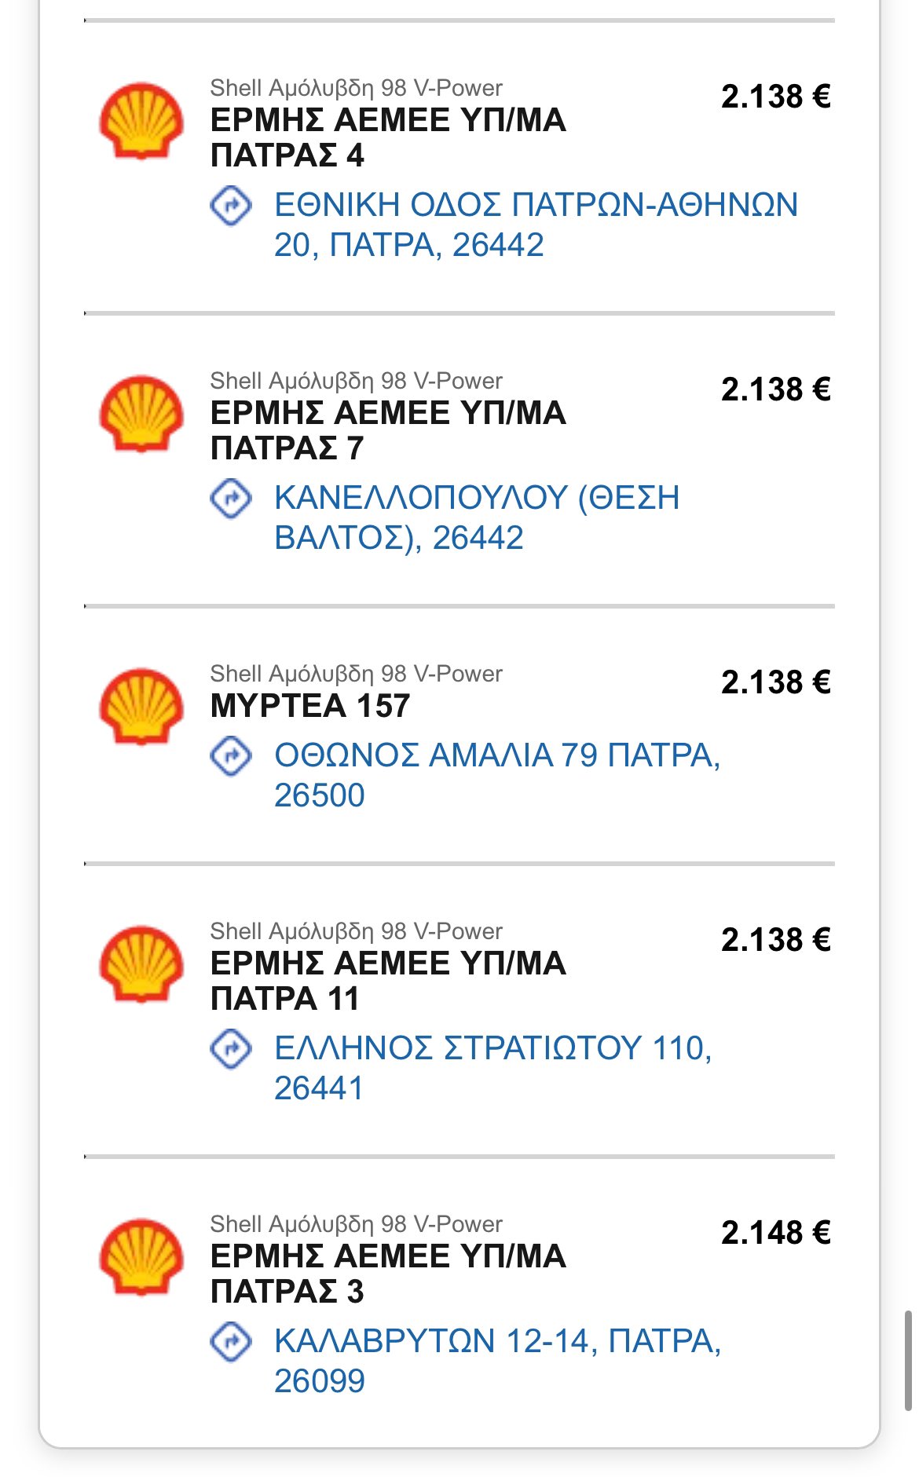Click Shell logo for ΠΑΤΡΑΣ 7 station
Screen dimensions: 919x1477
pos(141,414)
